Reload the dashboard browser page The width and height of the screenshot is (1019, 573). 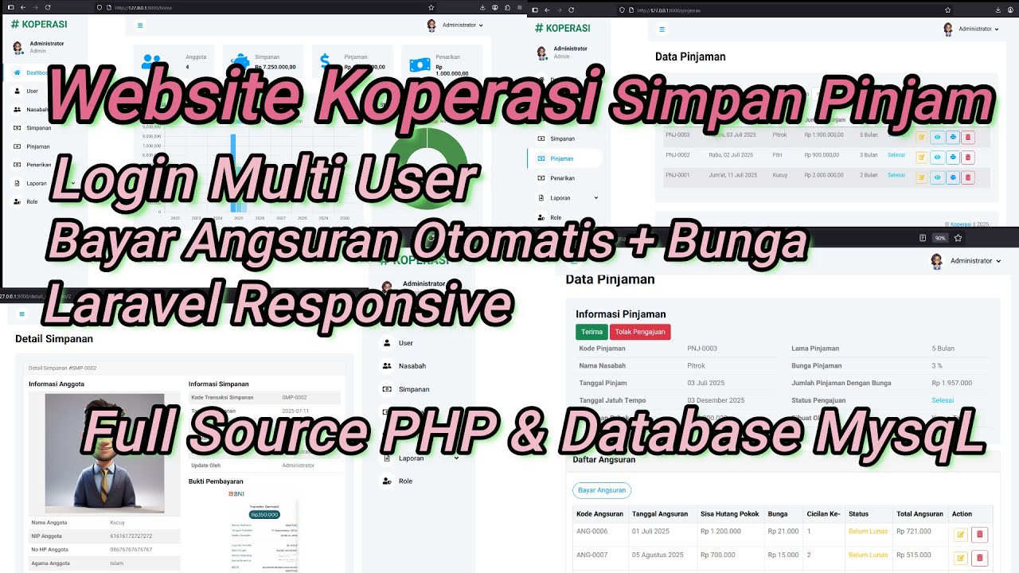[48, 7]
